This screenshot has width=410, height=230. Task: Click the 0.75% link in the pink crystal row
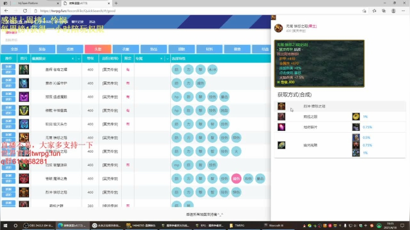[367, 127]
